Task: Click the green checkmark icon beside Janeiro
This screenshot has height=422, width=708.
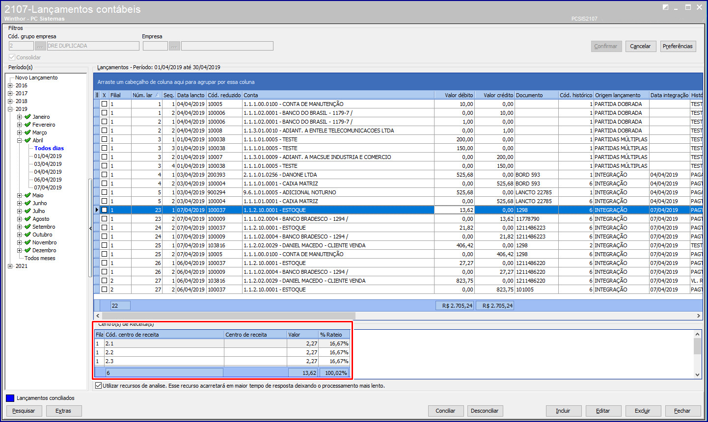Action: [27, 117]
